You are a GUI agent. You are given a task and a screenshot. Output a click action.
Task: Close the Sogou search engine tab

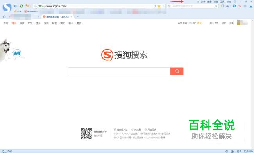click(x=72, y=17)
